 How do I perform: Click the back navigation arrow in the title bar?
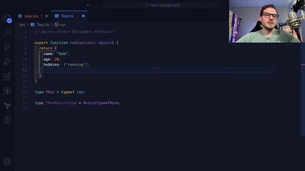pyautogui.click(x=89, y=5)
